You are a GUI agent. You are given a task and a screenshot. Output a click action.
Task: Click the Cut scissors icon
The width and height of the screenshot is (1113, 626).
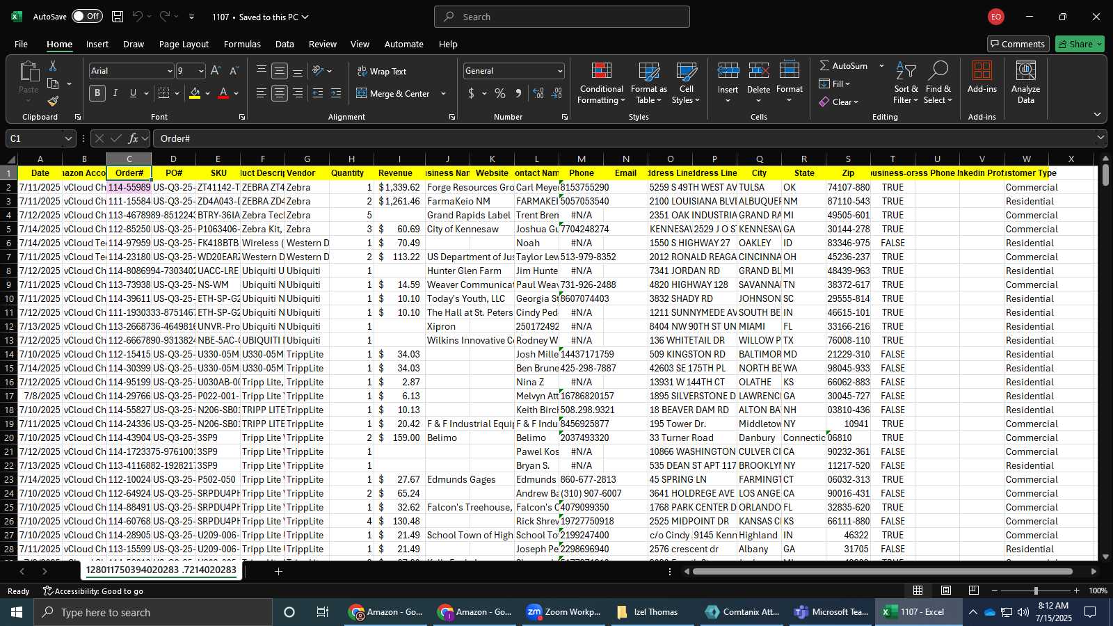52,65
